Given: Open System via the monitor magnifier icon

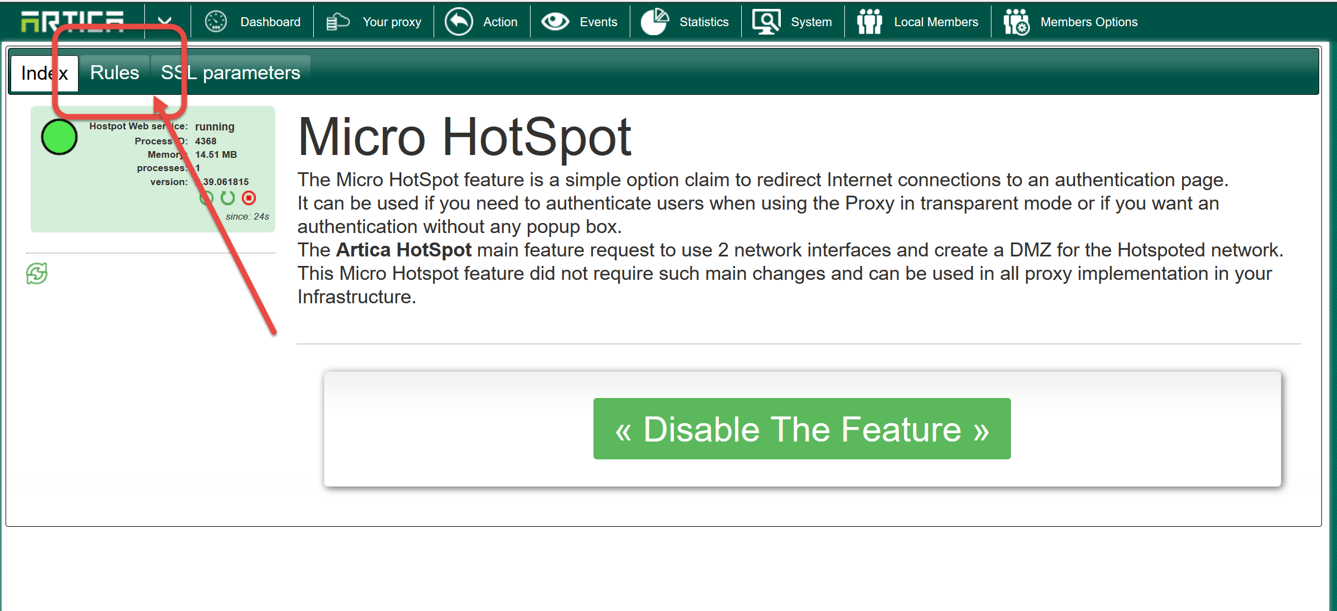Looking at the screenshot, I should (766, 22).
